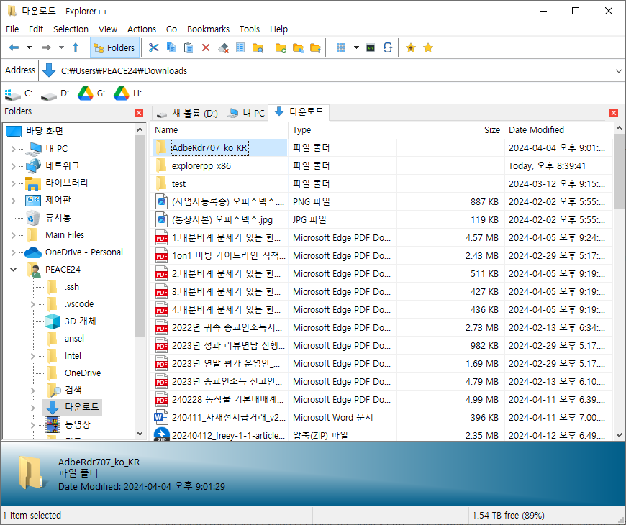Close the file pane using the red X toggle
The width and height of the screenshot is (626, 525).
click(614, 112)
